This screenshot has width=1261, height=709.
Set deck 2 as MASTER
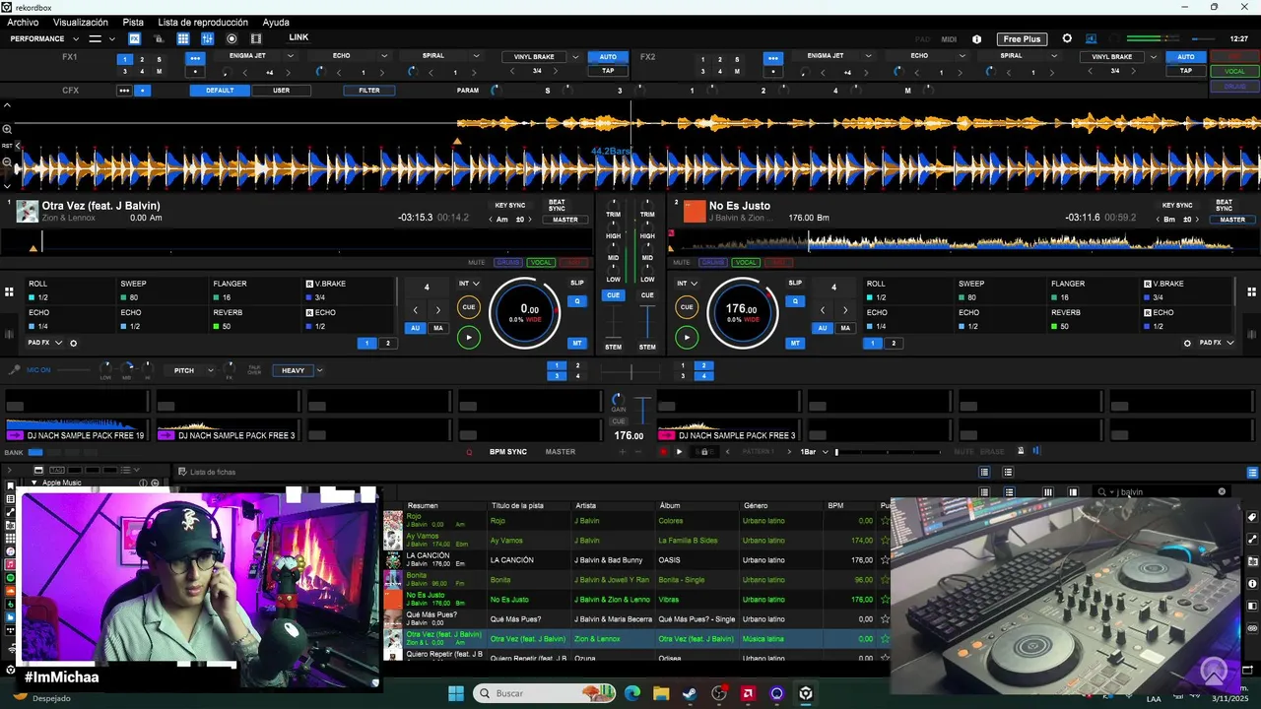[1232, 220]
